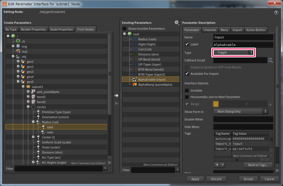Toggle the Label checkbox
The image size is (283, 186).
187,44
